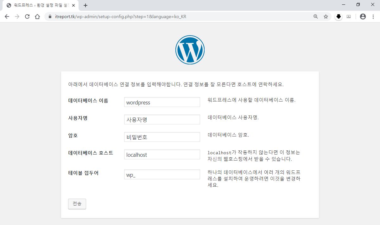Click the text '워드프레스에 사용할 데이터베이스 이름.'
The image size is (380, 225).
tap(251, 100)
